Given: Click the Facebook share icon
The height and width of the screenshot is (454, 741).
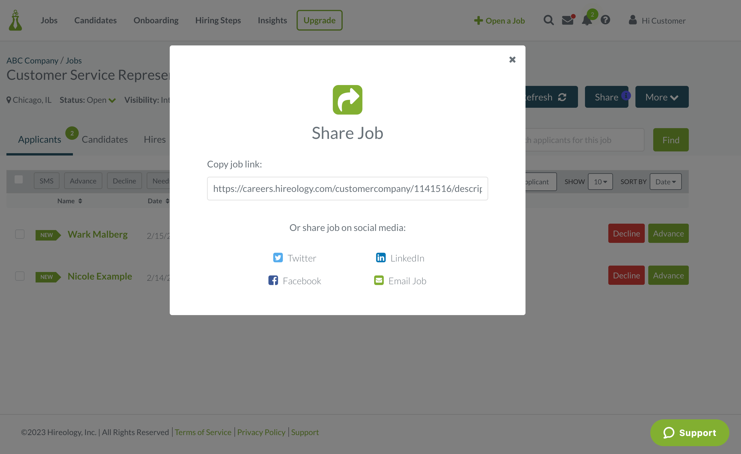Looking at the screenshot, I should pos(274,280).
